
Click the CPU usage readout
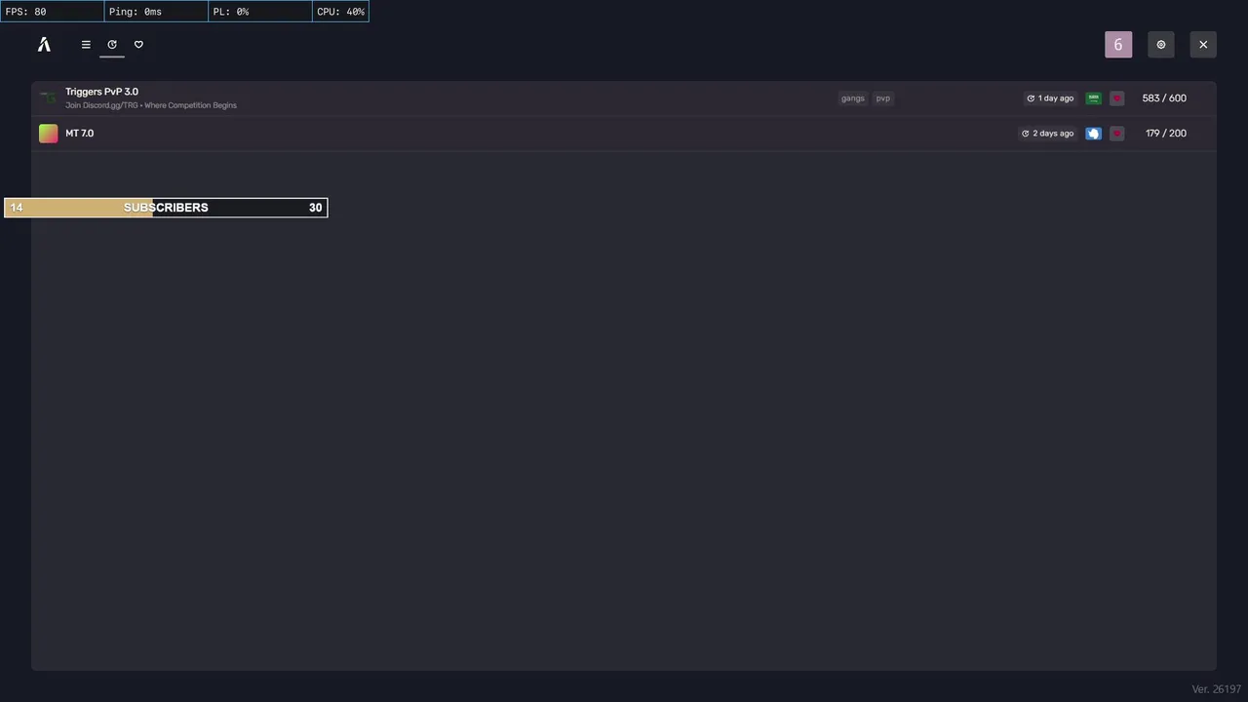click(341, 12)
